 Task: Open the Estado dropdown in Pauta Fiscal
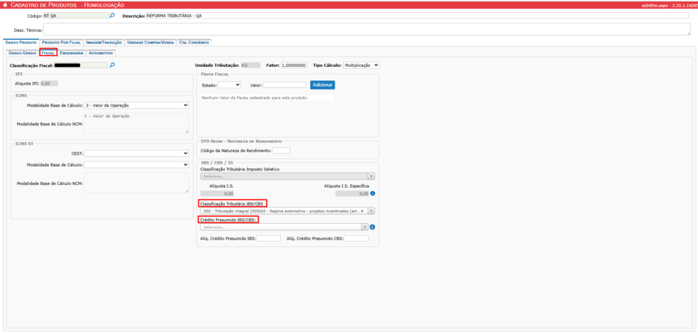tap(228, 85)
